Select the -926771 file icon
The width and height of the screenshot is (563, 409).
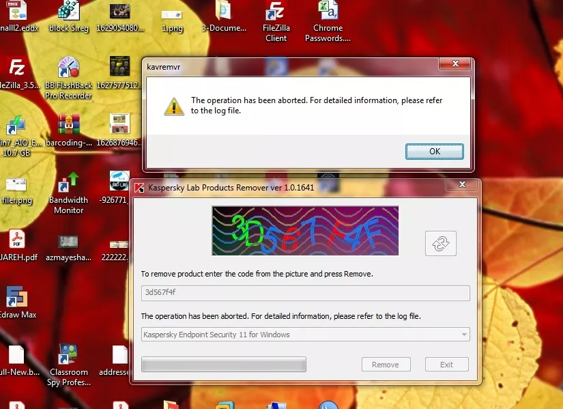[x=115, y=188]
